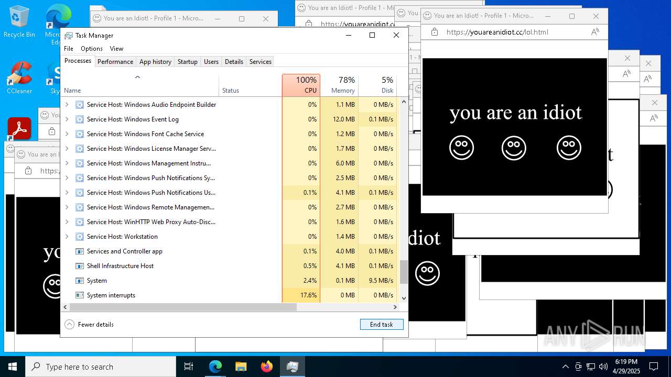This screenshot has width=671, height=377.
Task: Expand the Workstation service host row
Action: pos(67,237)
